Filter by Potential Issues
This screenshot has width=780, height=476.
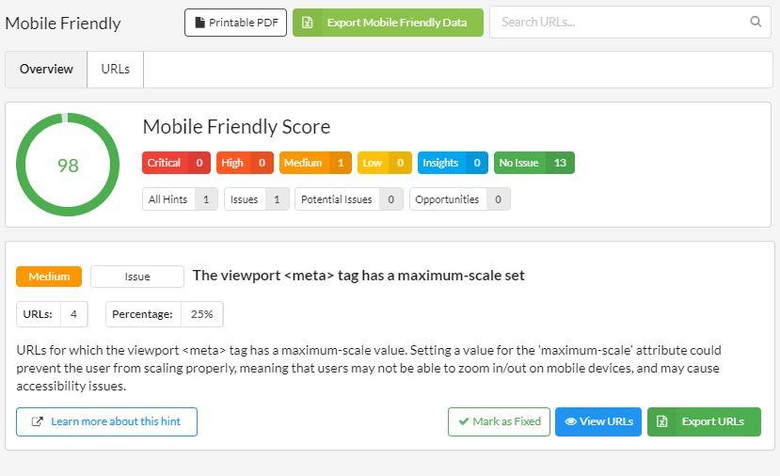tap(349, 199)
